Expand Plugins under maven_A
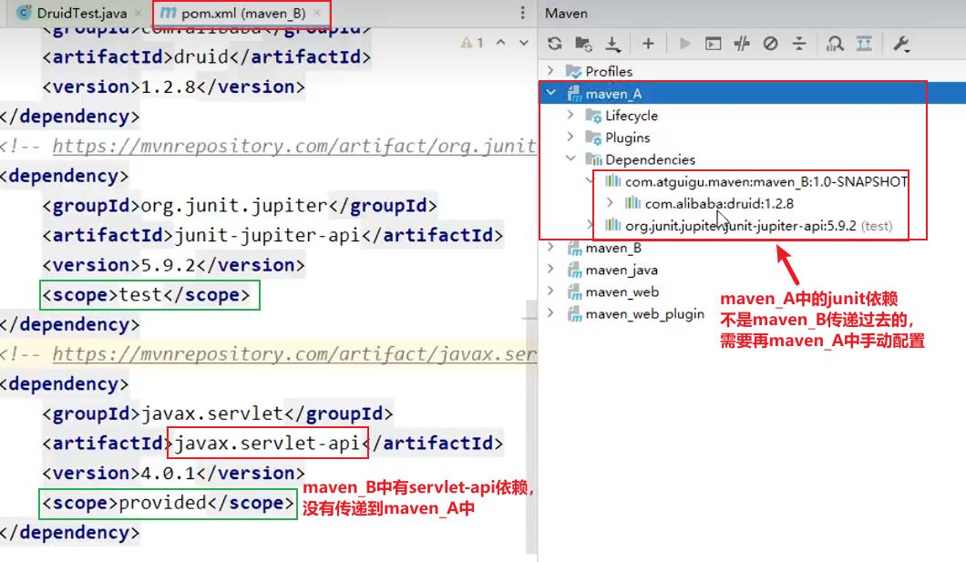 570,137
